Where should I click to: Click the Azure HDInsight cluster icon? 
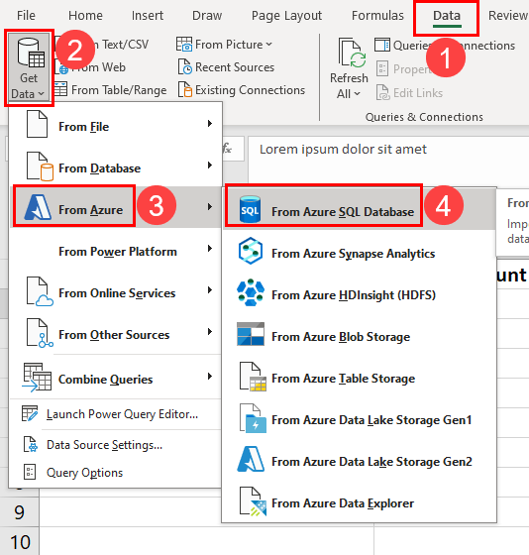coord(251,292)
